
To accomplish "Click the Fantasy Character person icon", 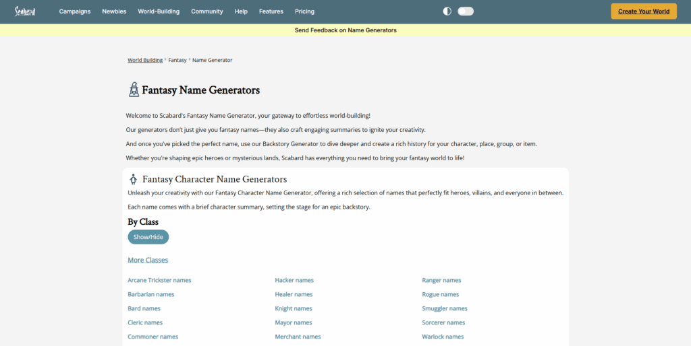I will pos(134,179).
